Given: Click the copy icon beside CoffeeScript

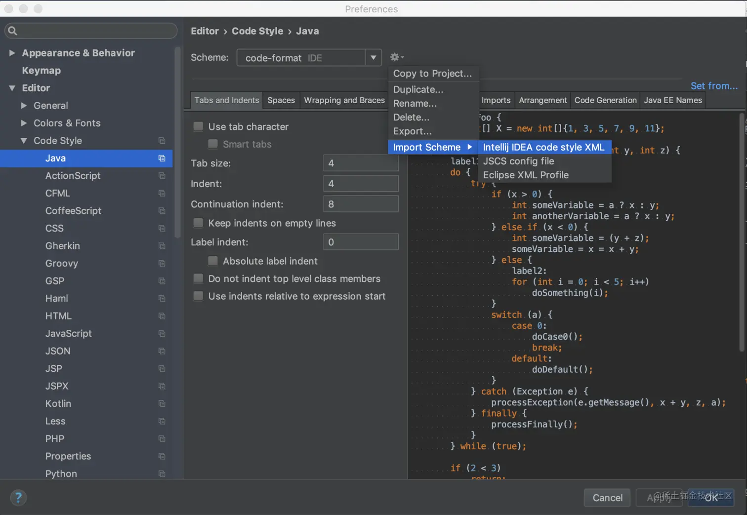Looking at the screenshot, I should (162, 211).
